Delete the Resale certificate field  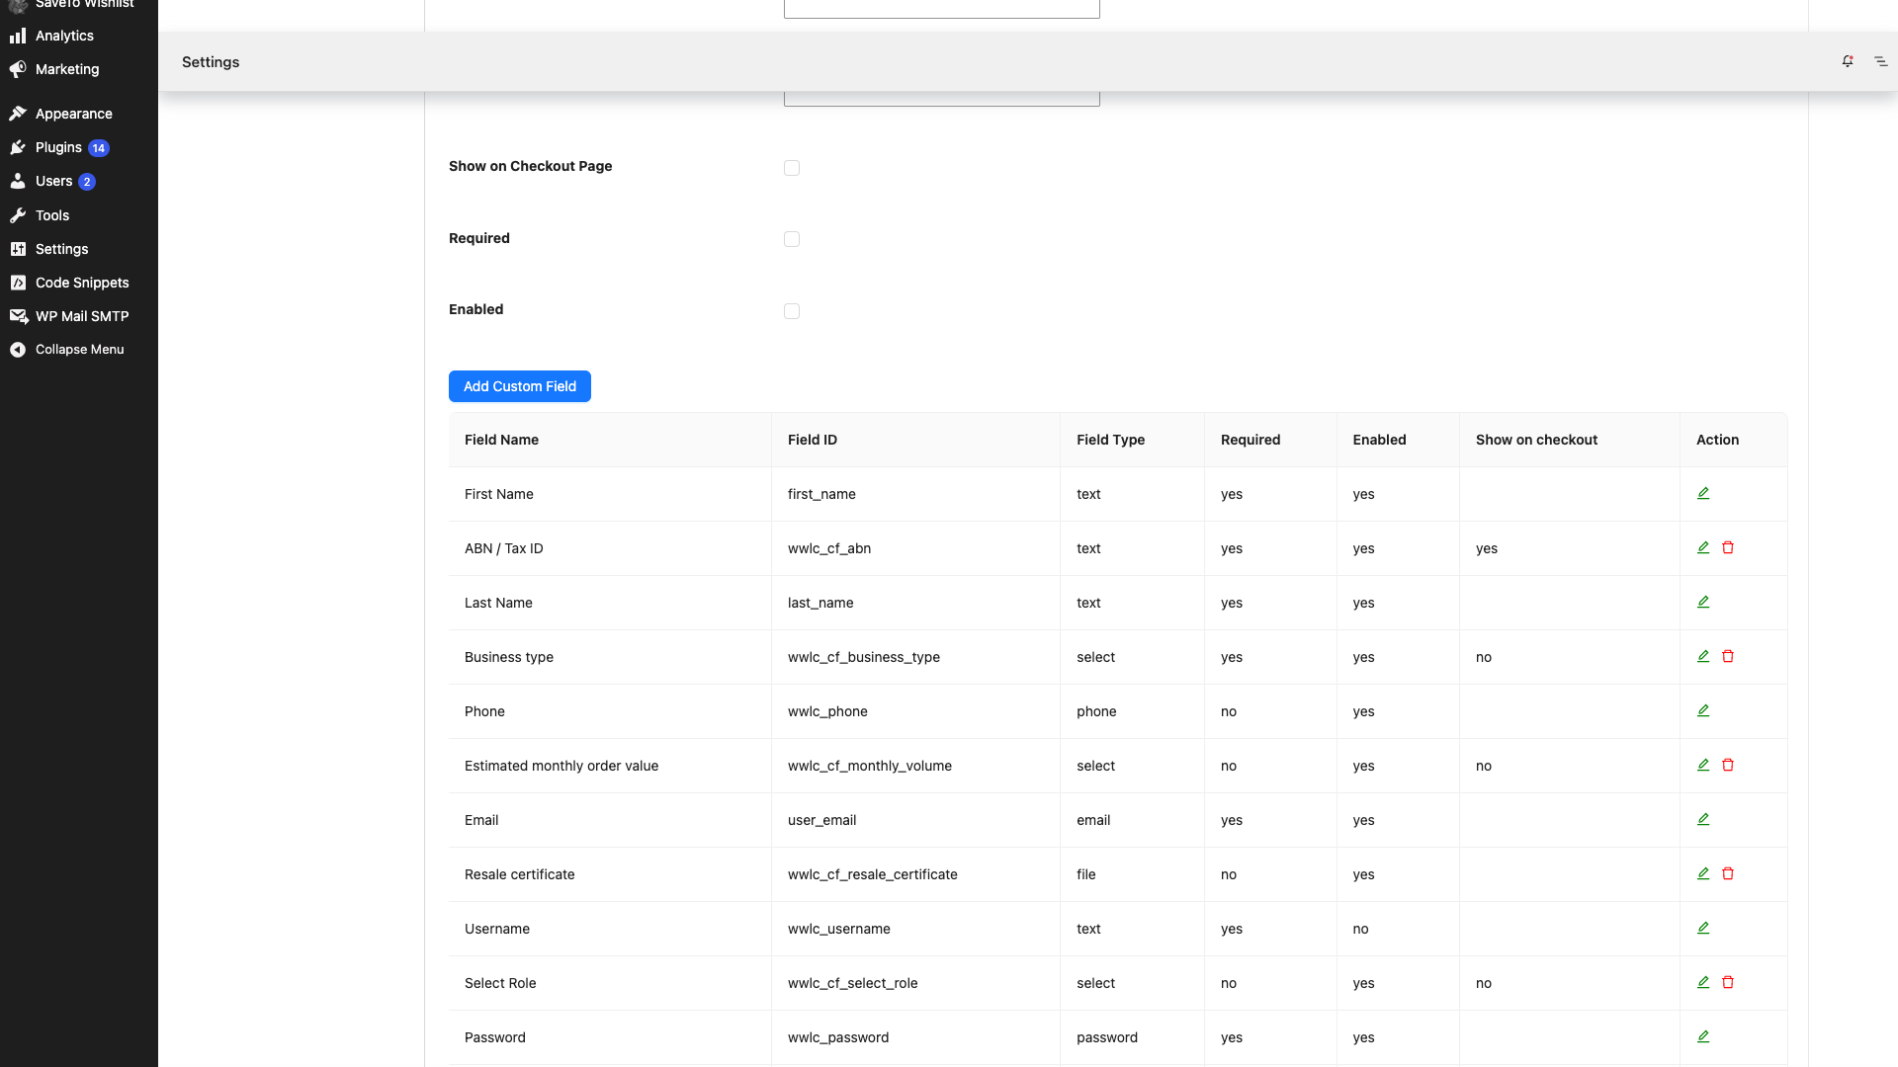point(1728,873)
